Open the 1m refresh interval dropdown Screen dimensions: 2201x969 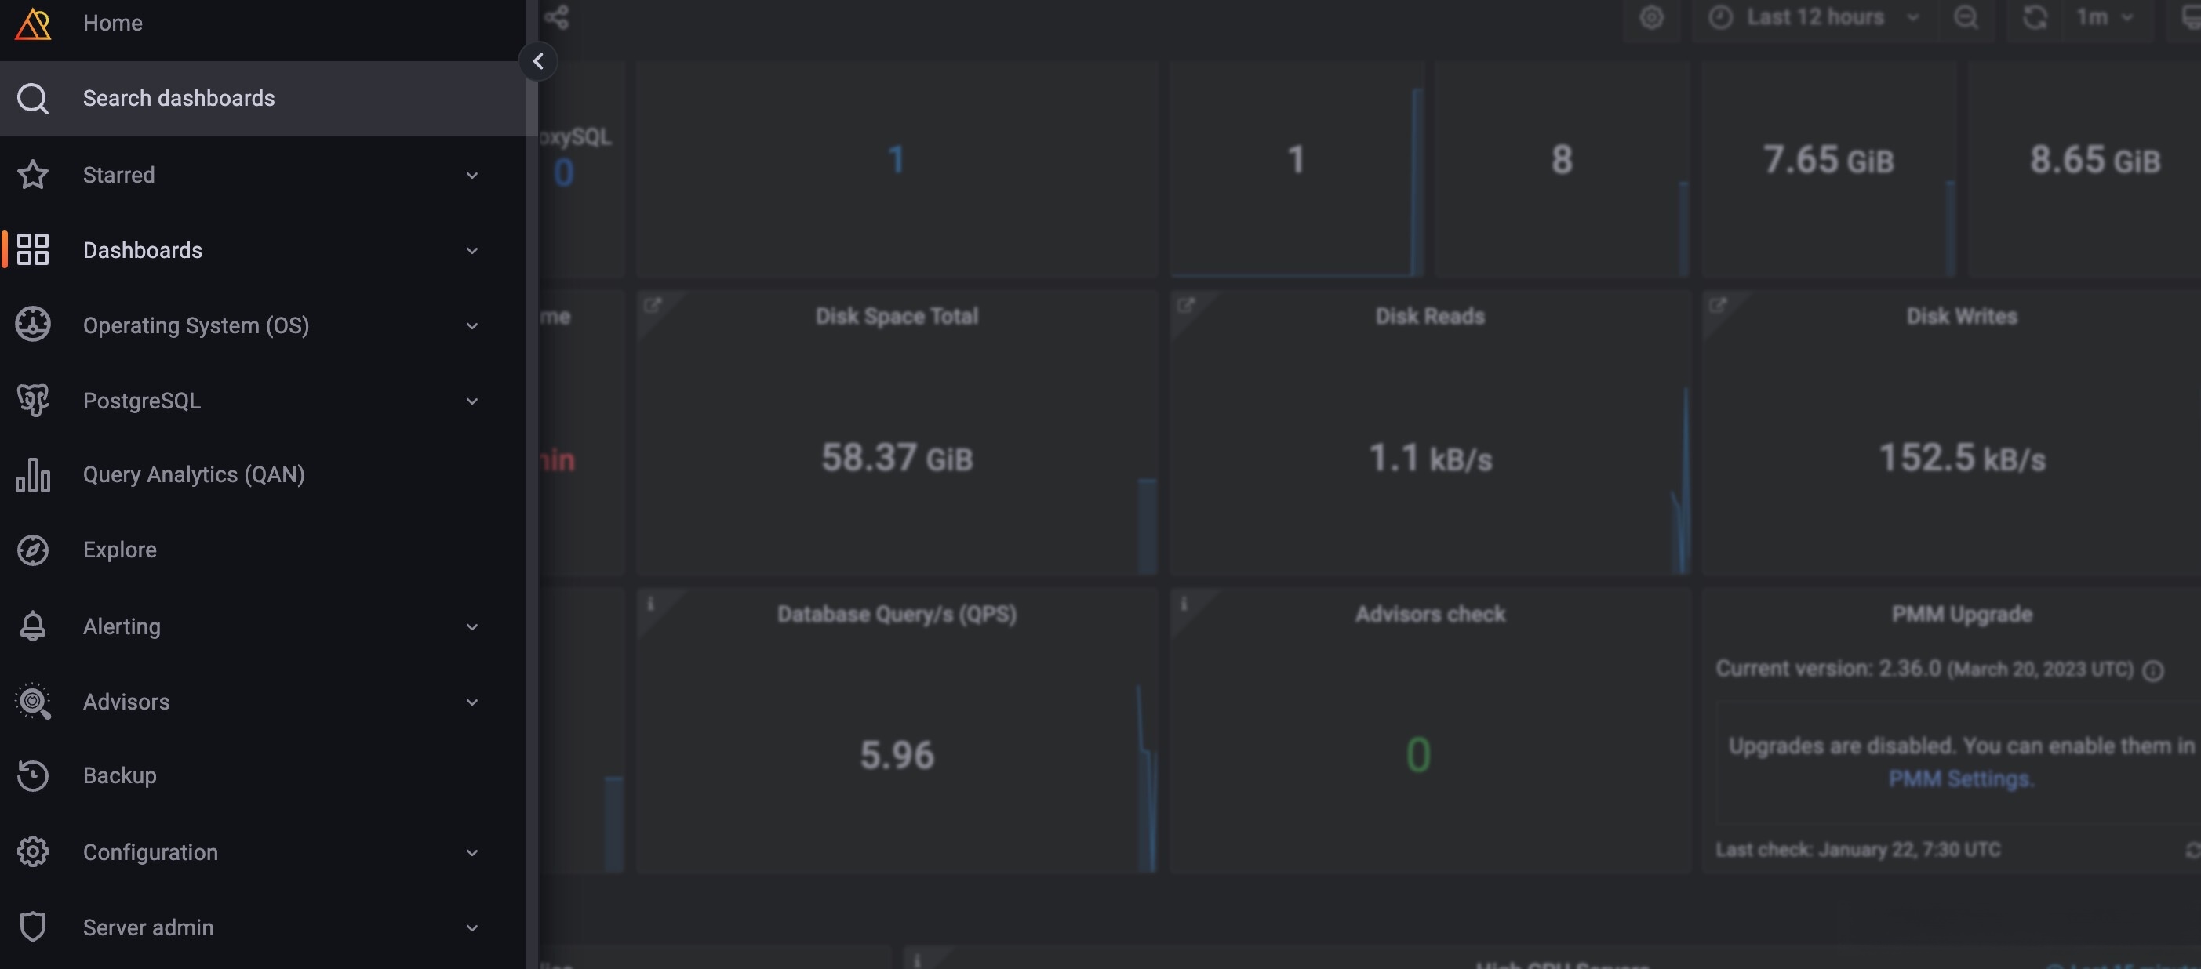tap(2103, 17)
